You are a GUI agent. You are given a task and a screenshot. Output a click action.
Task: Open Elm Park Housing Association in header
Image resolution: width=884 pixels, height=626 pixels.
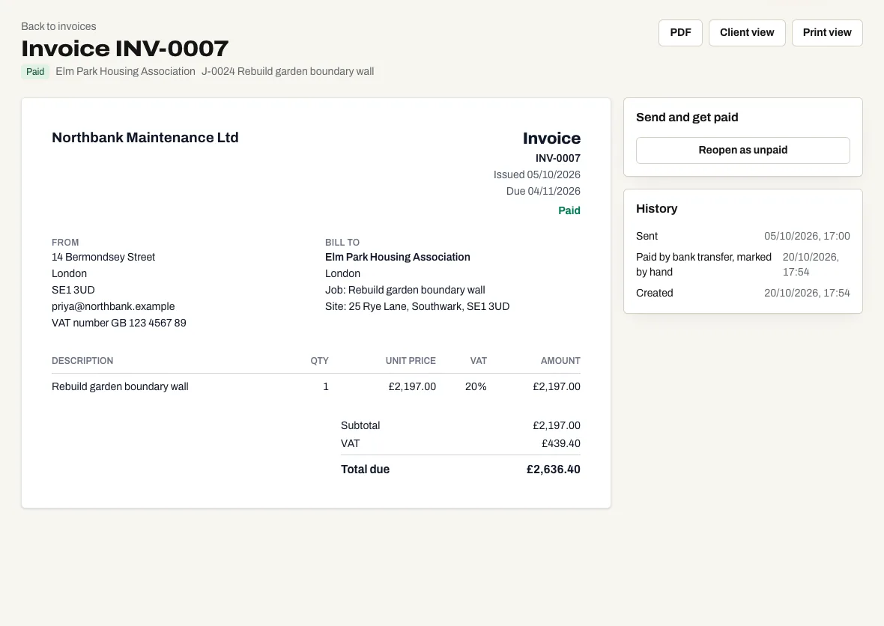(125, 72)
